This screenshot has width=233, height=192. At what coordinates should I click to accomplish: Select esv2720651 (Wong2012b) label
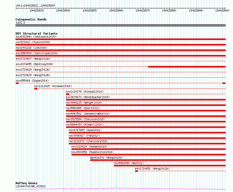[x=152, y=168]
